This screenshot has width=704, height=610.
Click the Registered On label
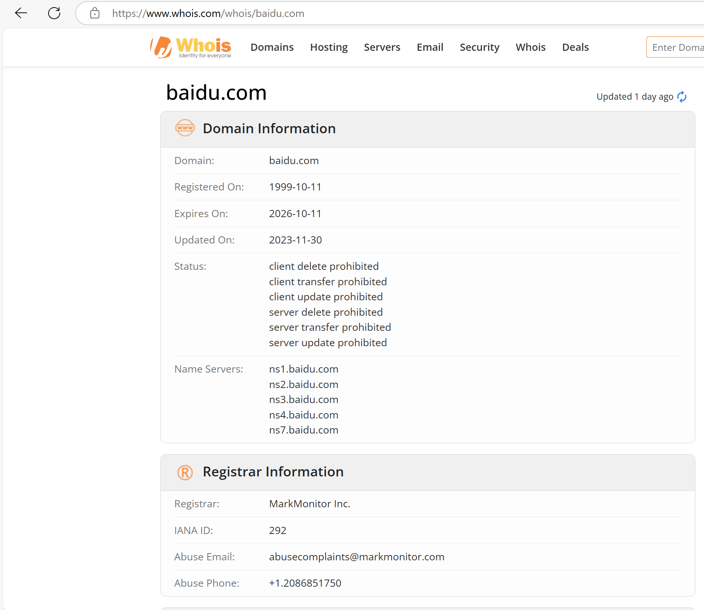pos(209,187)
